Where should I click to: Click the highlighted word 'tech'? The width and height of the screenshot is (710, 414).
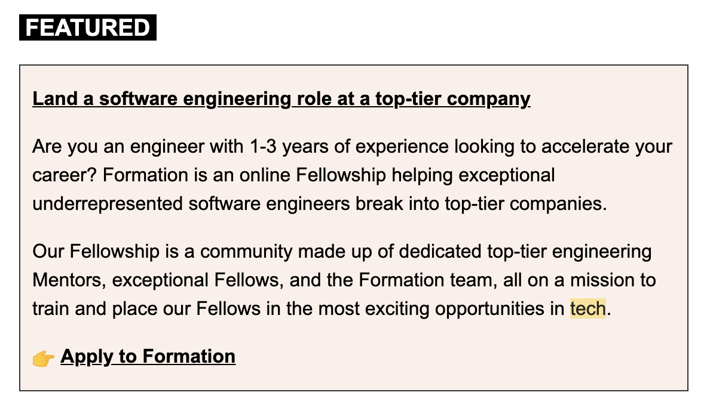[587, 308]
